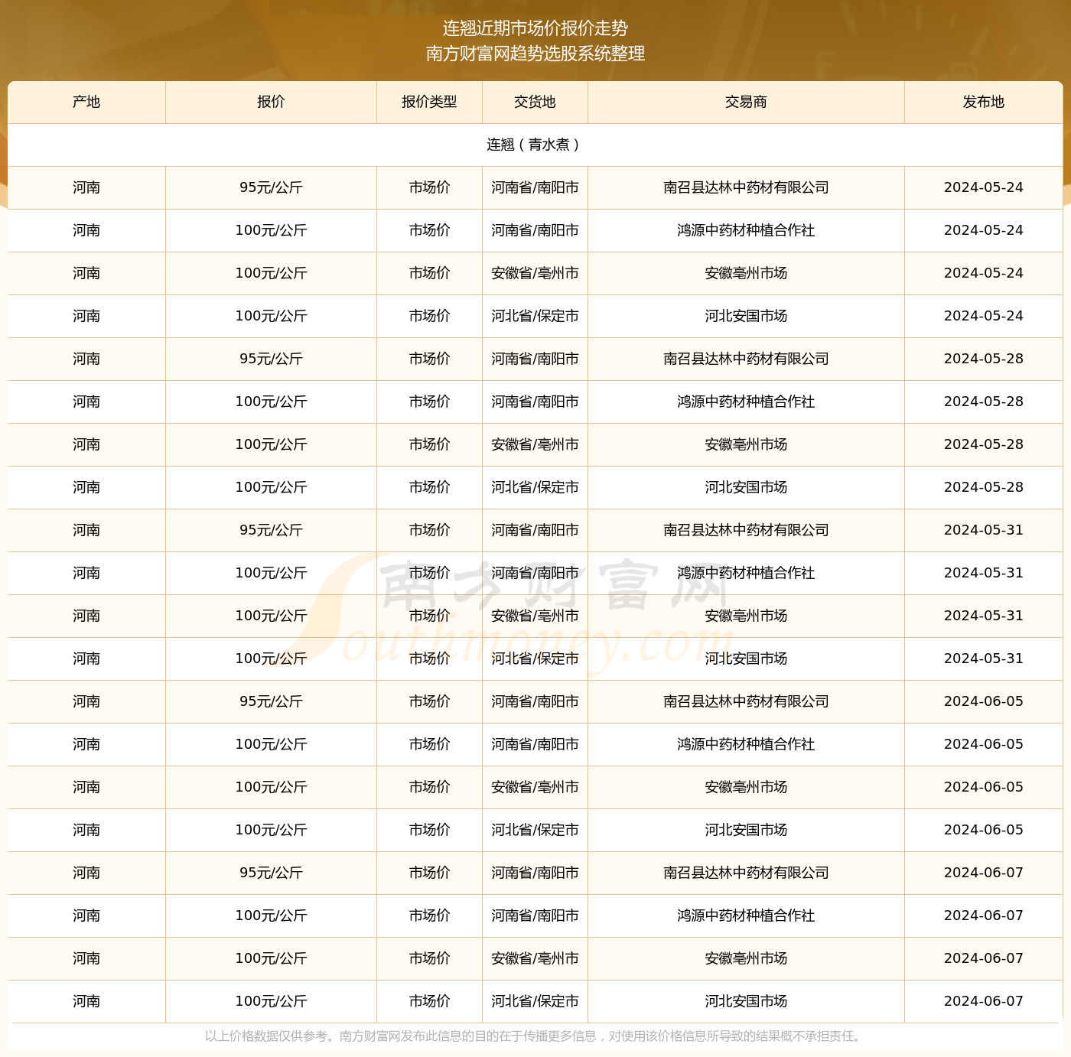Viewport: 1071px width, 1057px height.
Task: Click 河南省/南阳市 in 鸿源 2024-06-05 row
Action: pyautogui.click(x=535, y=744)
